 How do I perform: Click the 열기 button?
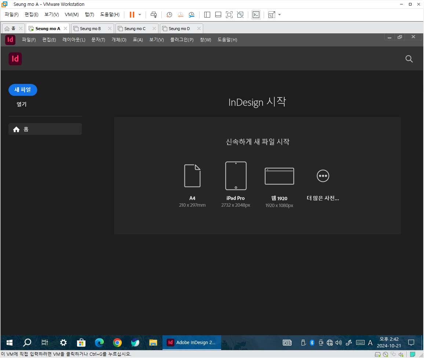click(22, 104)
